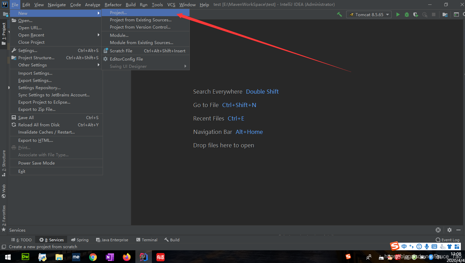Expand the Open Recent submenu
Screen dimensions: 465x263
pos(56,35)
